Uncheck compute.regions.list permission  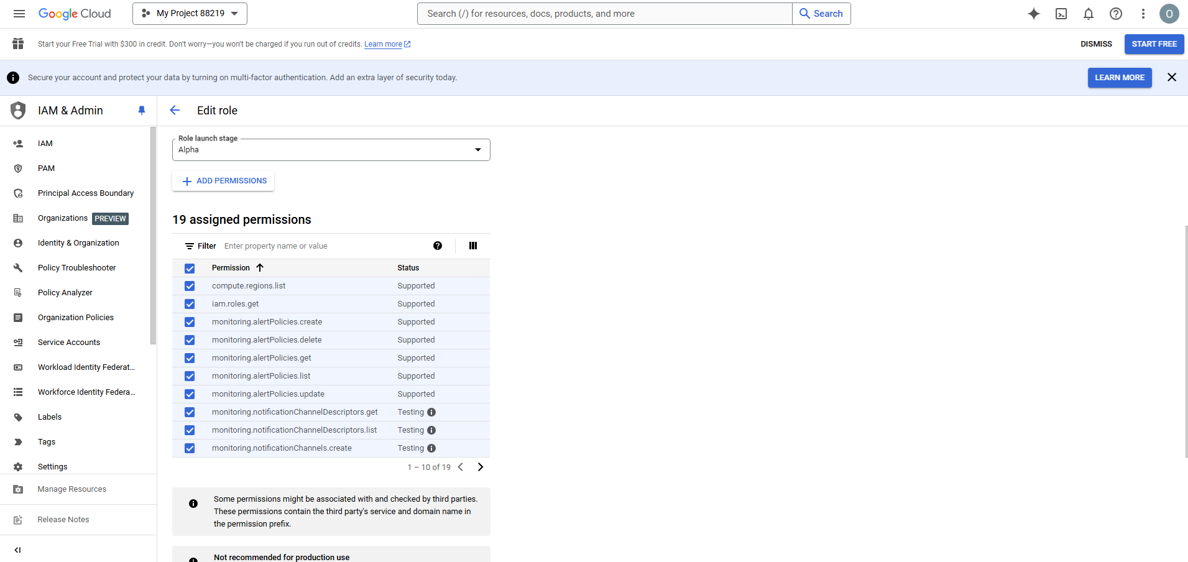(190, 286)
